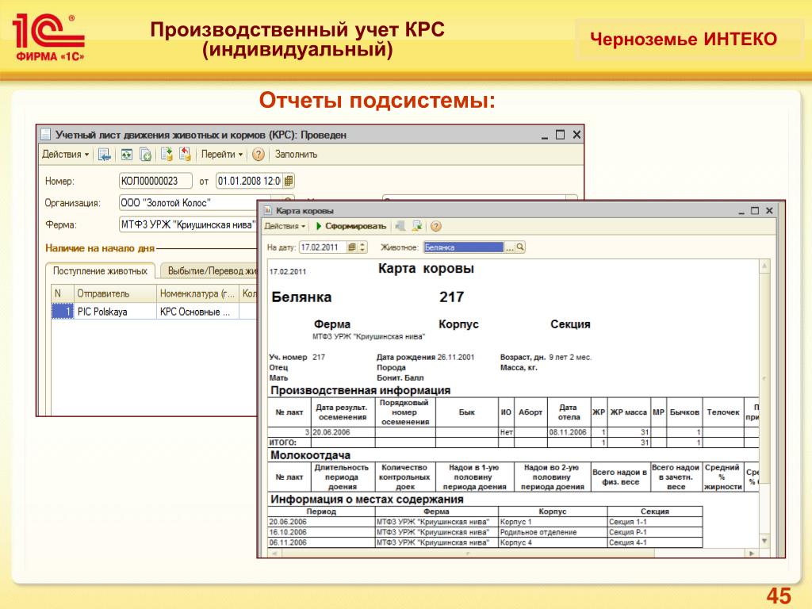Click the Секция 4-1 cell

654,542
